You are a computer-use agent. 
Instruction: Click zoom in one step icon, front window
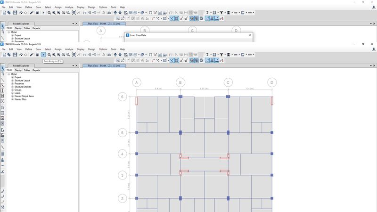tap(63, 55)
